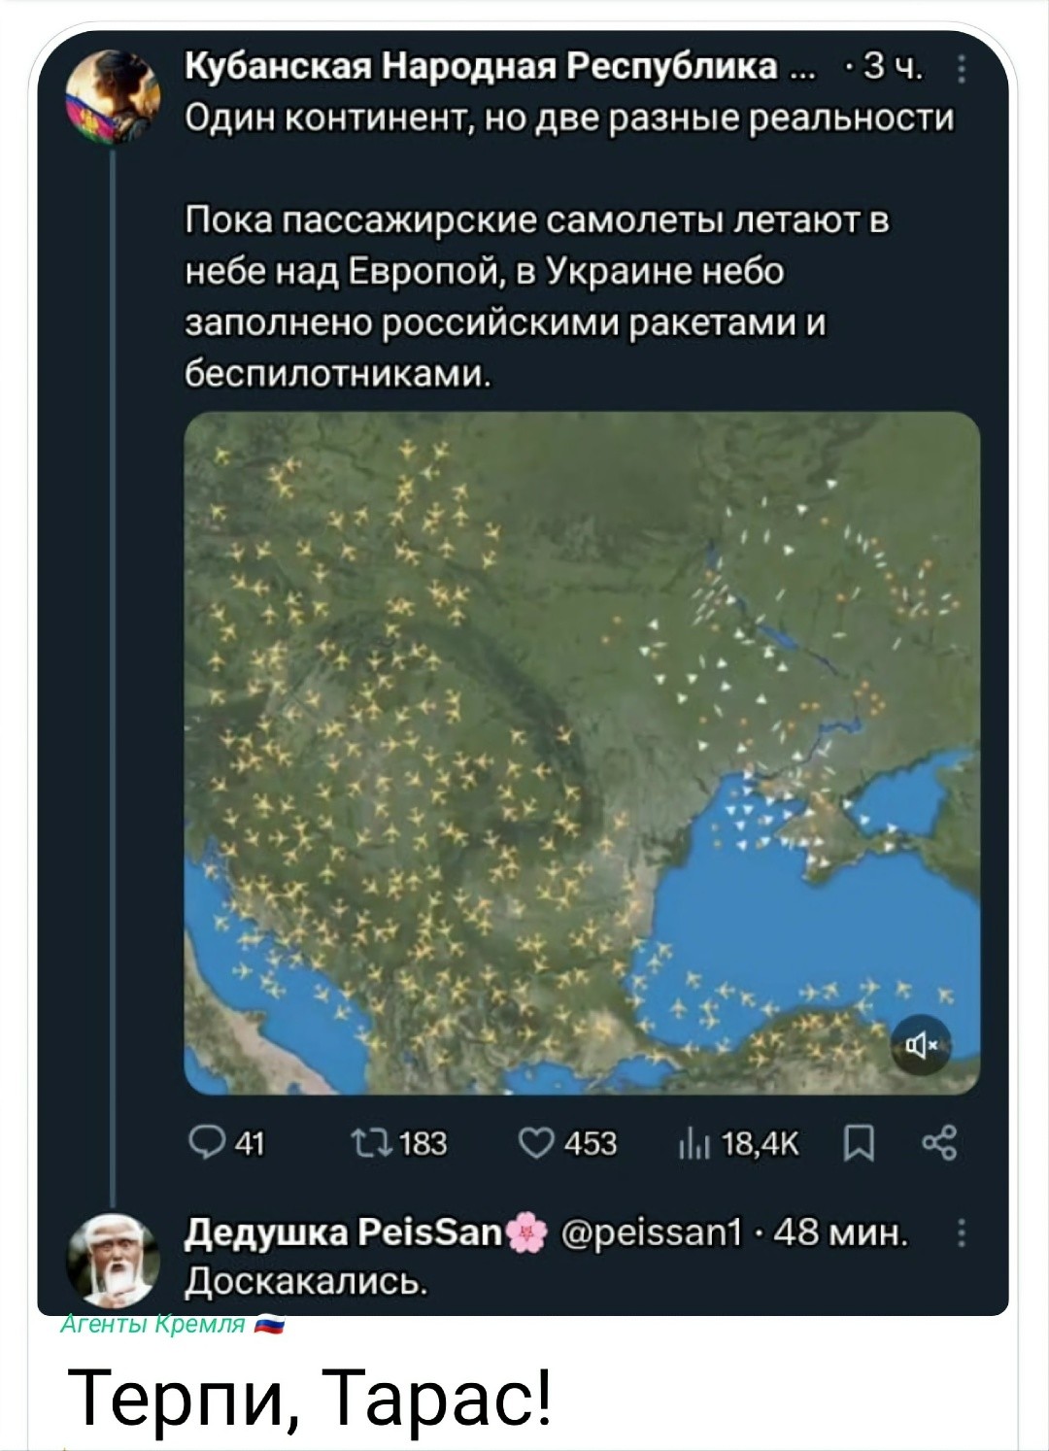The image size is (1049, 1451).
Task: Play the flight map video thumbnail
Action: pyautogui.click(x=581, y=753)
